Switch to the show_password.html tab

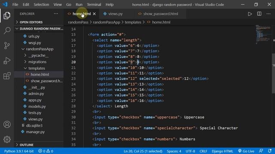160,14
